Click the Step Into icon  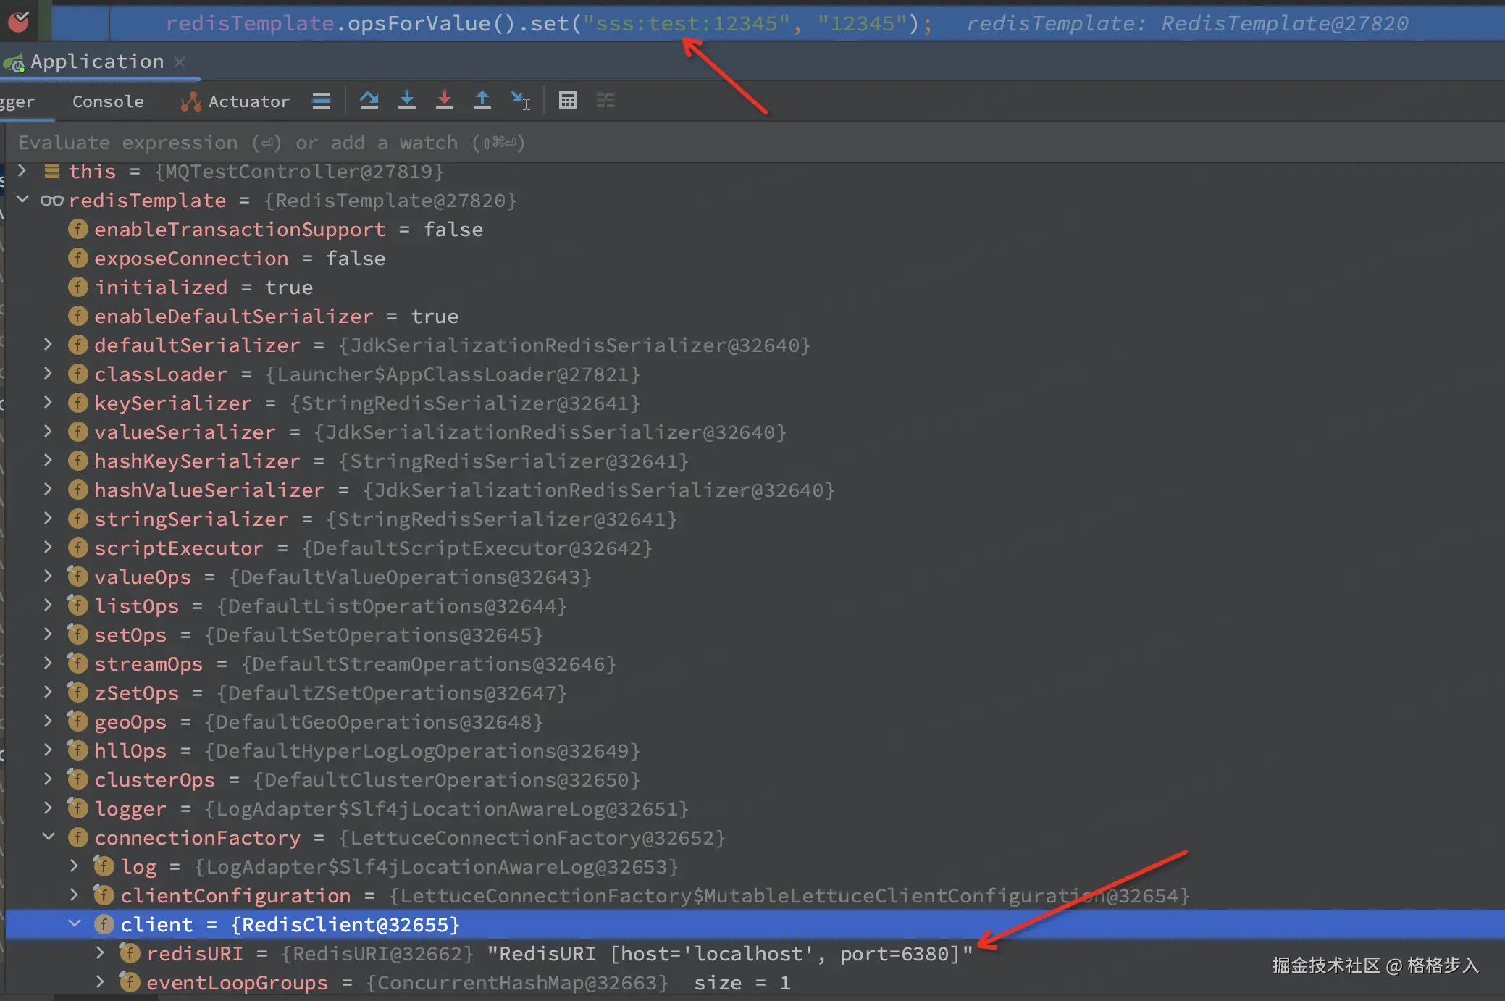(x=407, y=101)
